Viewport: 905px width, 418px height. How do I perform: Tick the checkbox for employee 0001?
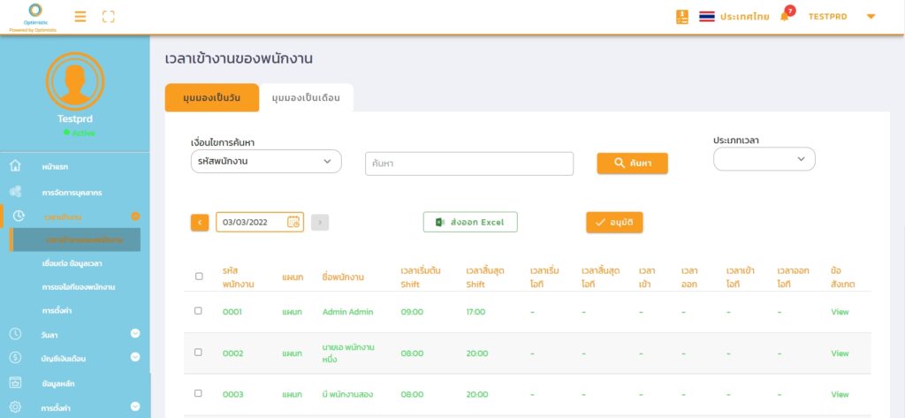coord(199,311)
